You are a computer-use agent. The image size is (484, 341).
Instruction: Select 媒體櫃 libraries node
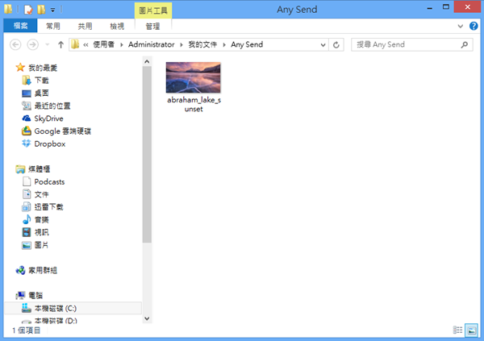click(39, 169)
